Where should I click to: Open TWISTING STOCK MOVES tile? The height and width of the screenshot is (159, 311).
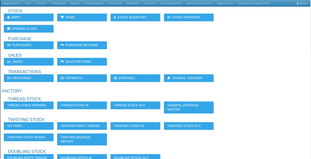[29, 137]
